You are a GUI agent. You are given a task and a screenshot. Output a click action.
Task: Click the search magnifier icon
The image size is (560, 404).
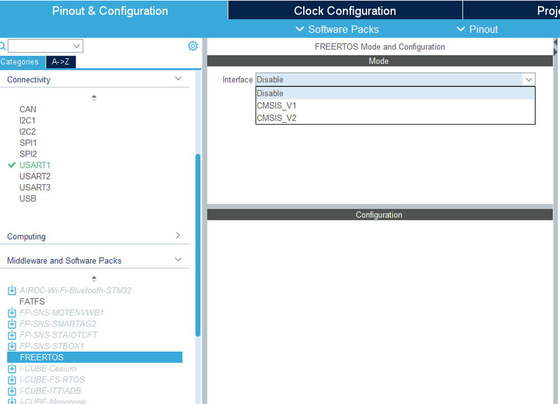pyautogui.click(x=2, y=46)
